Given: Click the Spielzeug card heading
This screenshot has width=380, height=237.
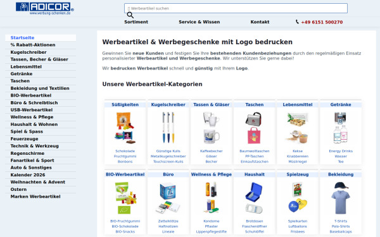Looking at the screenshot, I should pyautogui.click(x=298, y=174).
